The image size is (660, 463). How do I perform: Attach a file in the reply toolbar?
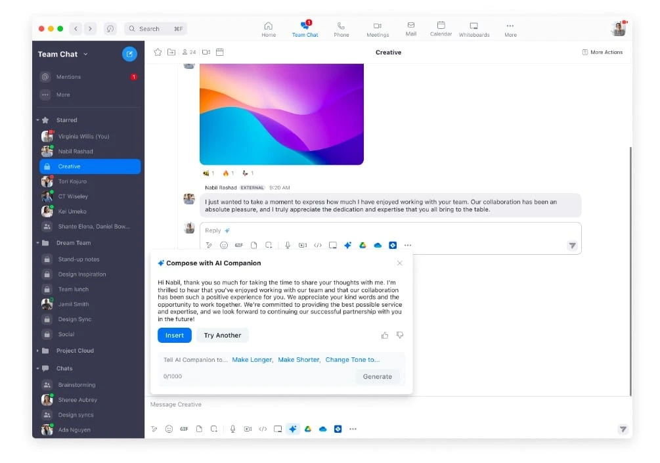(x=253, y=245)
